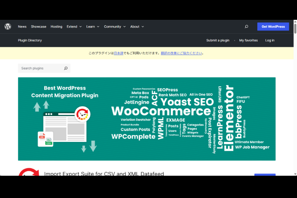Screen dimensions: 297x198
Task: Expand the Extend dropdown menu
Action: tap(74, 26)
